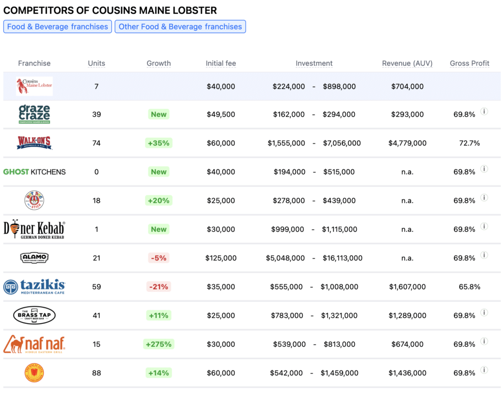This screenshot has width=503, height=394.
Task: Select the New growth badge for Graze Craze
Action: point(159,114)
